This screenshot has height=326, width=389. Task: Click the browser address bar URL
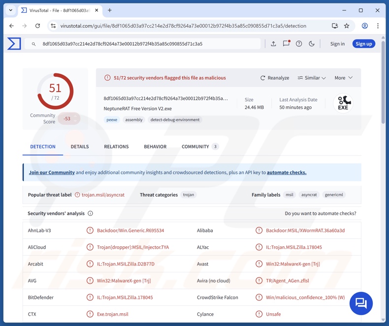pos(183,26)
